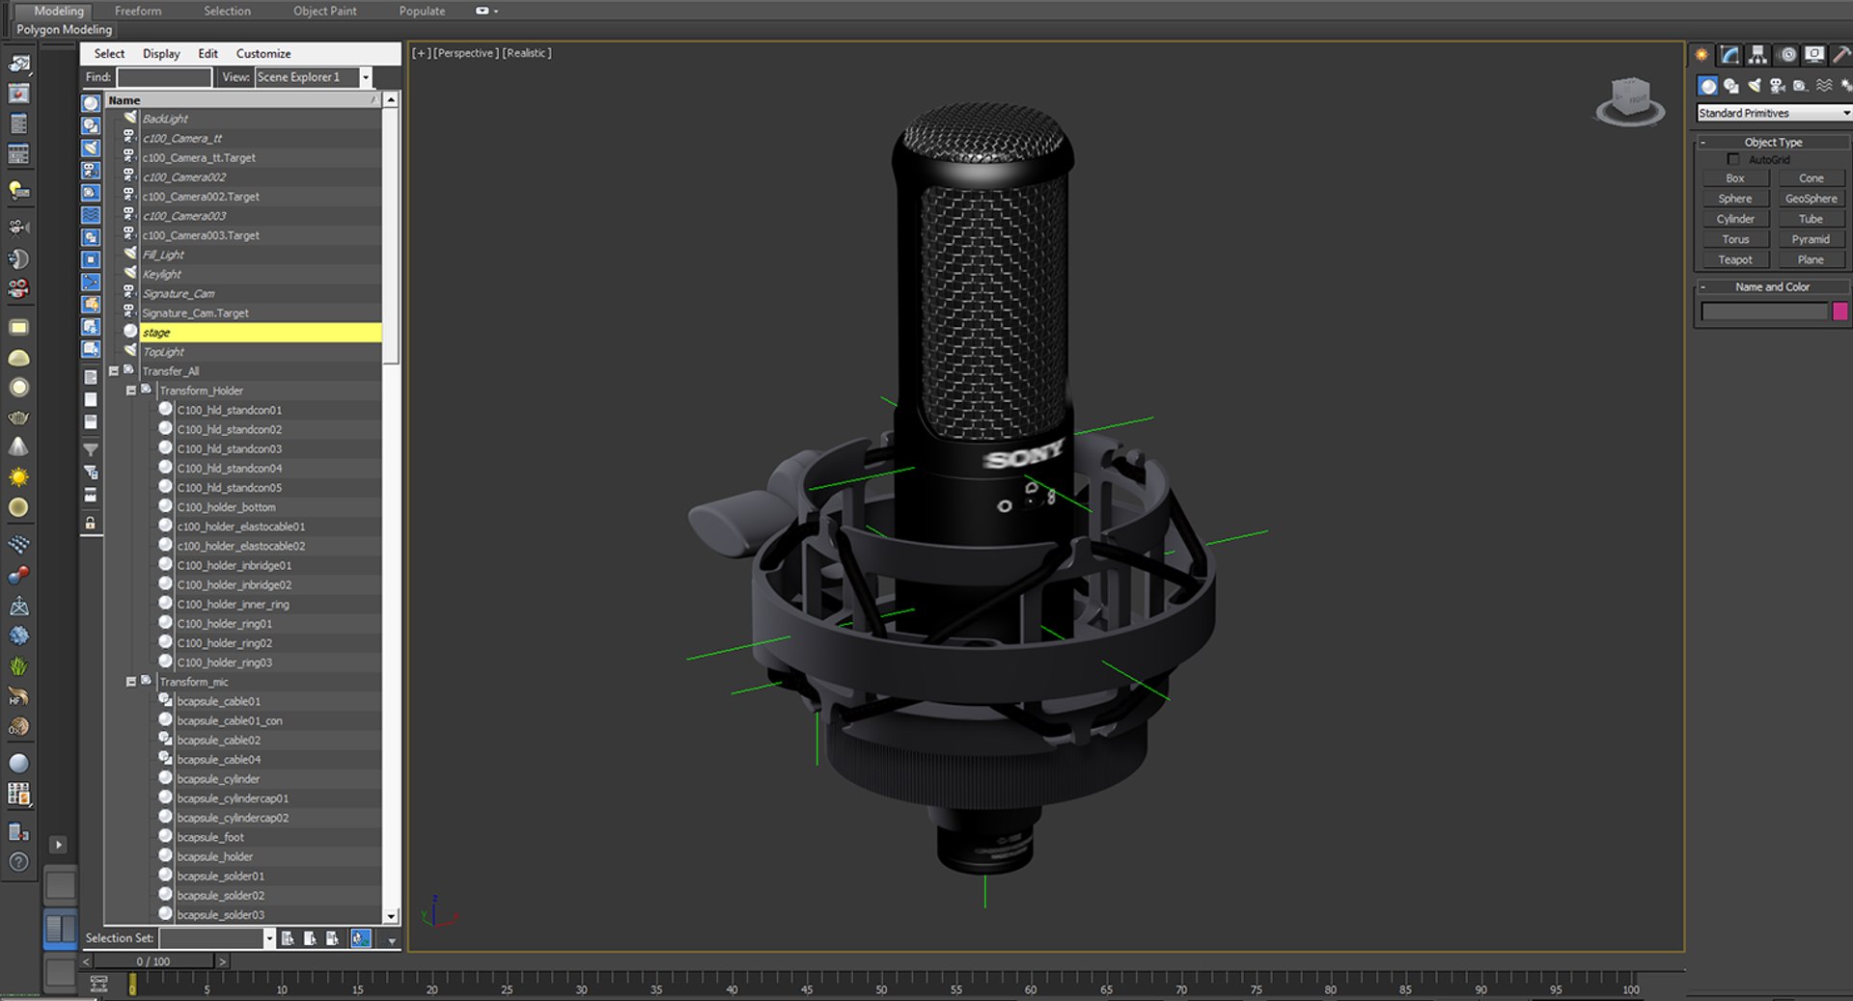The width and height of the screenshot is (1853, 1001).
Task: Select Cameras category in Create panel
Action: (1778, 86)
